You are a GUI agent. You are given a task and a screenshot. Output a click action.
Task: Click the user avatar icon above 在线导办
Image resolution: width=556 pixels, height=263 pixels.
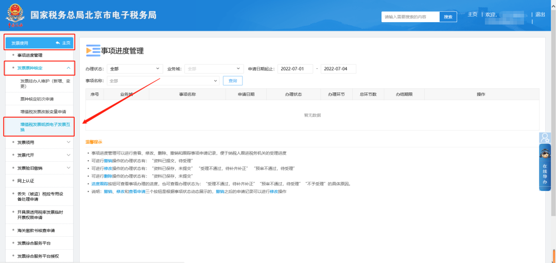click(x=545, y=137)
